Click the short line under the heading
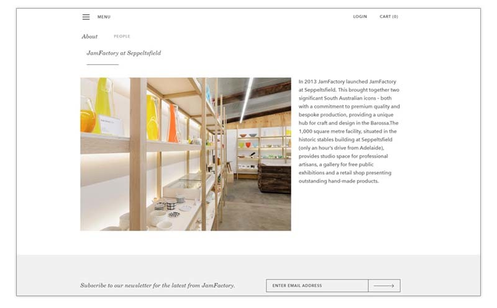Screen dimensions: 497x308 103,64
